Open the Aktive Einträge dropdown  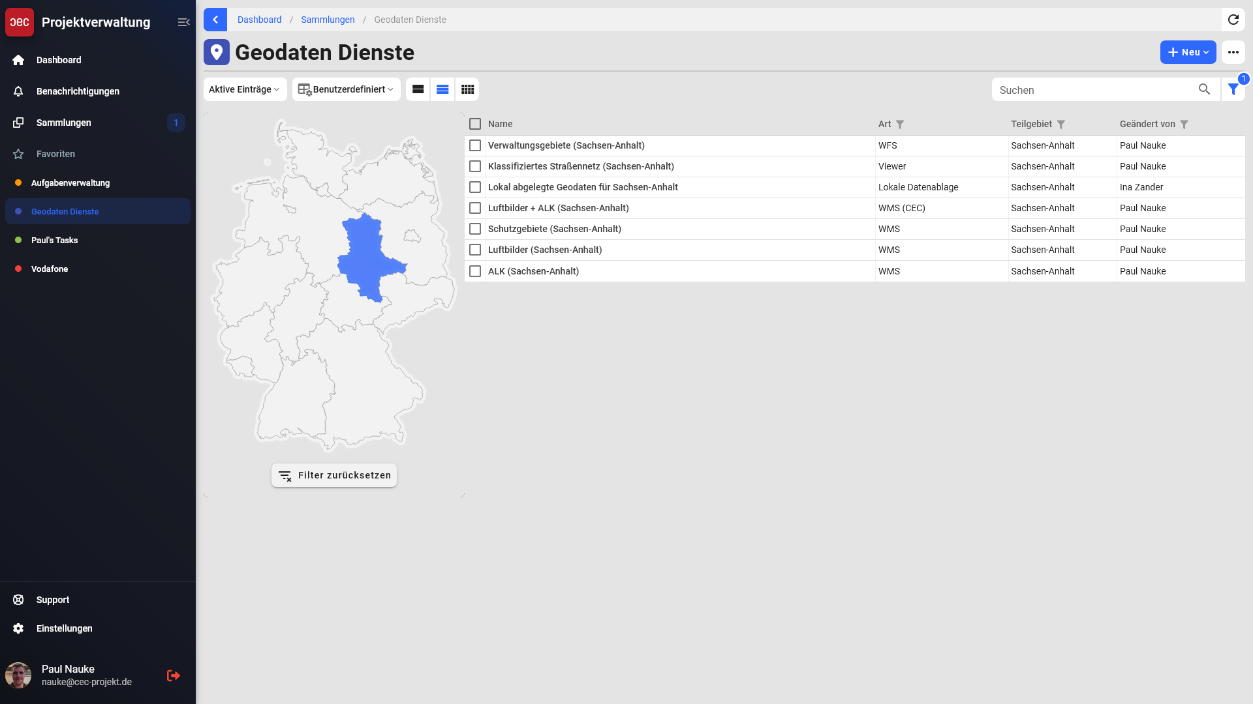pos(245,89)
